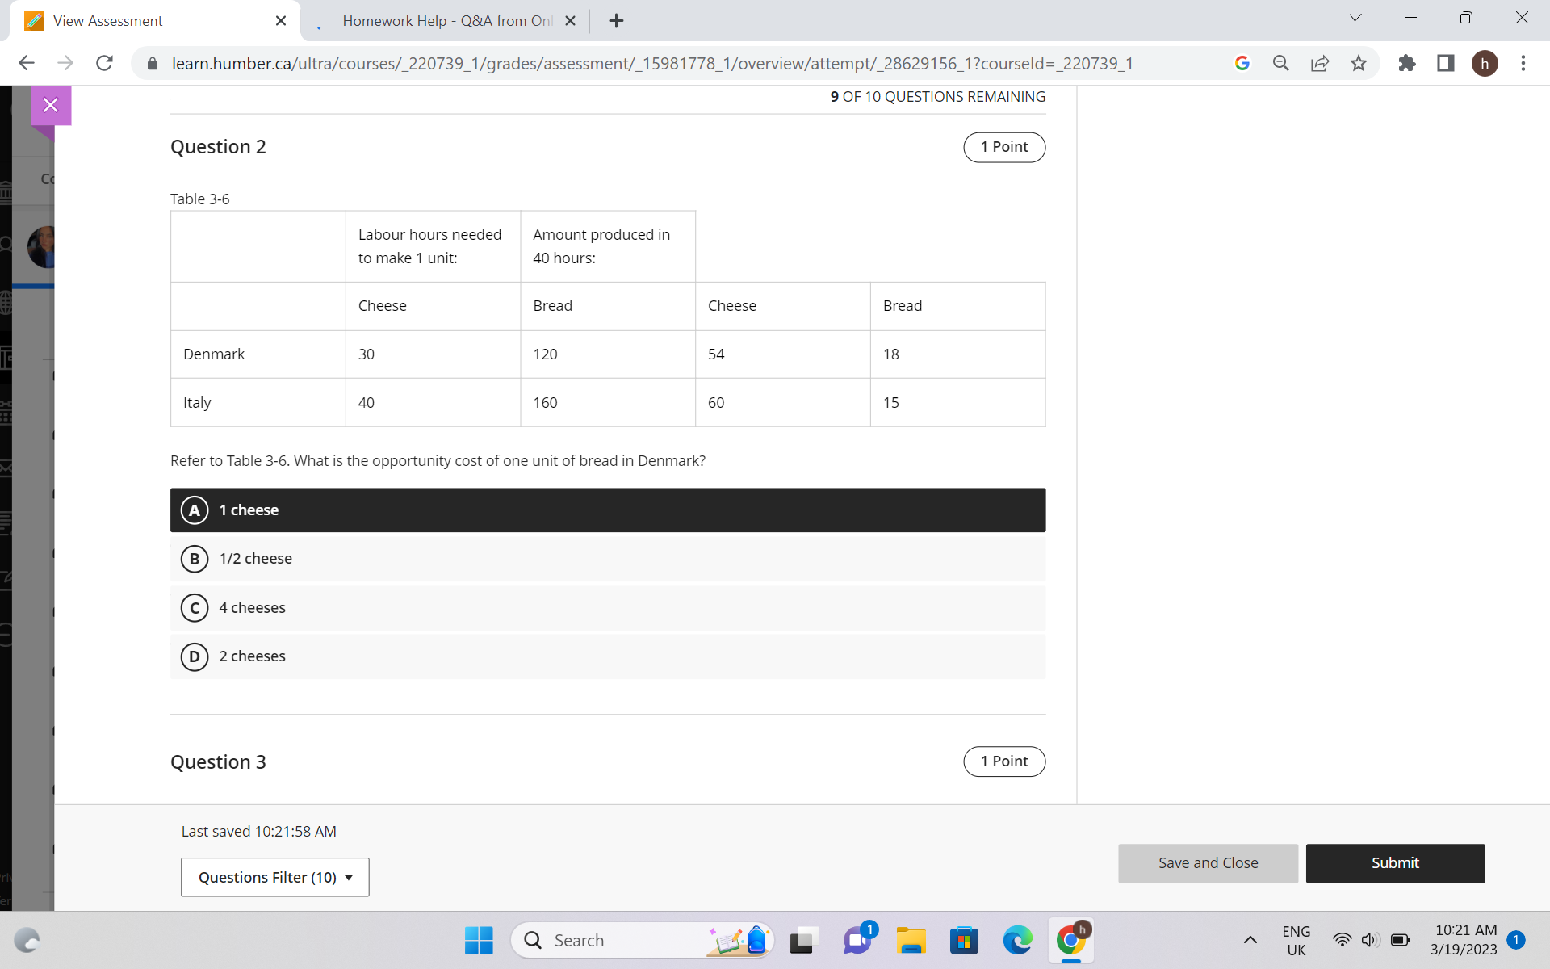Open the Questions Filter dropdown
Screen dimensions: 1550x969
[274, 877]
